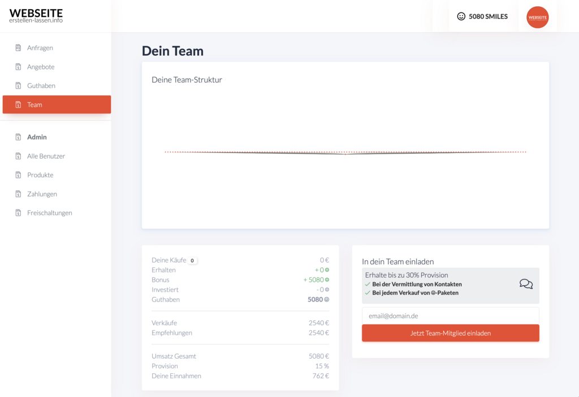Click the Zahlungen sidebar icon
Image resolution: width=579 pixels, height=397 pixels.
[18, 194]
